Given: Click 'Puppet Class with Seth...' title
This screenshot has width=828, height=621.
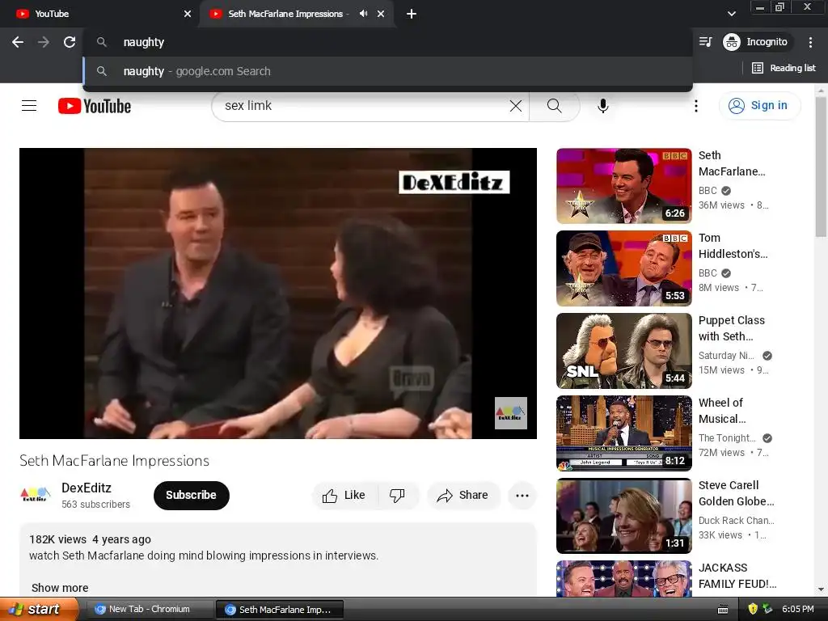Looking at the screenshot, I should click(731, 328).
